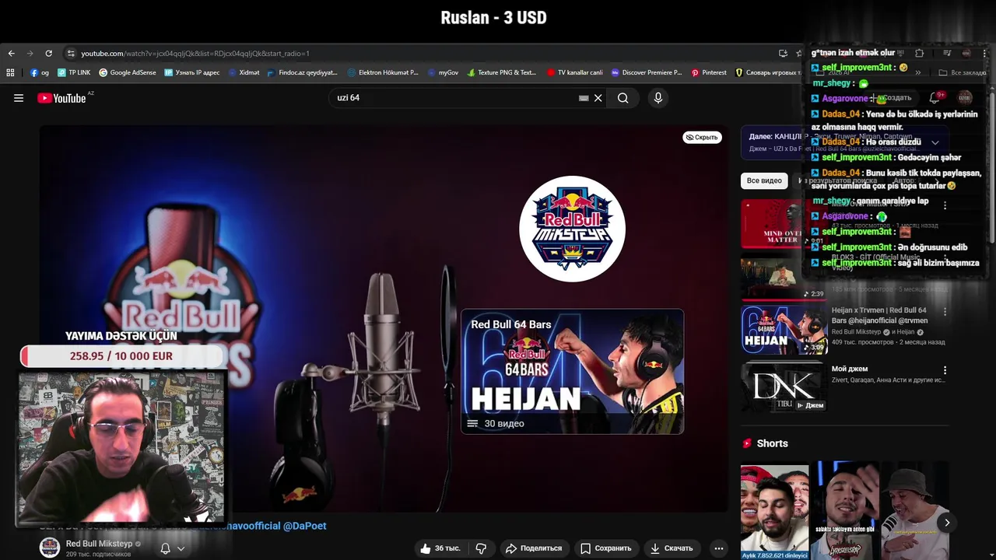Open options menu for Heijan x Trvmen video
The width and height of the screenshot is (996, 560).
click(x=945, y=311)
